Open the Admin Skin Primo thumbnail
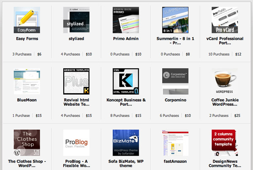Screen dimensions: 253x170 coord(126,20)
